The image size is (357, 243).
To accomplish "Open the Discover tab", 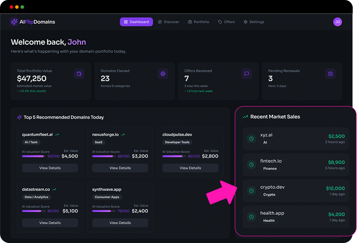I will click(x=168, y=22).
